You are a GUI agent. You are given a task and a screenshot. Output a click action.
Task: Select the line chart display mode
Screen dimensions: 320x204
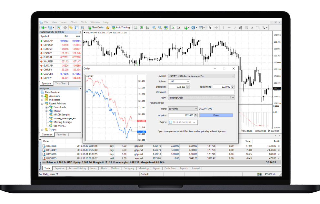click(148, 27)
